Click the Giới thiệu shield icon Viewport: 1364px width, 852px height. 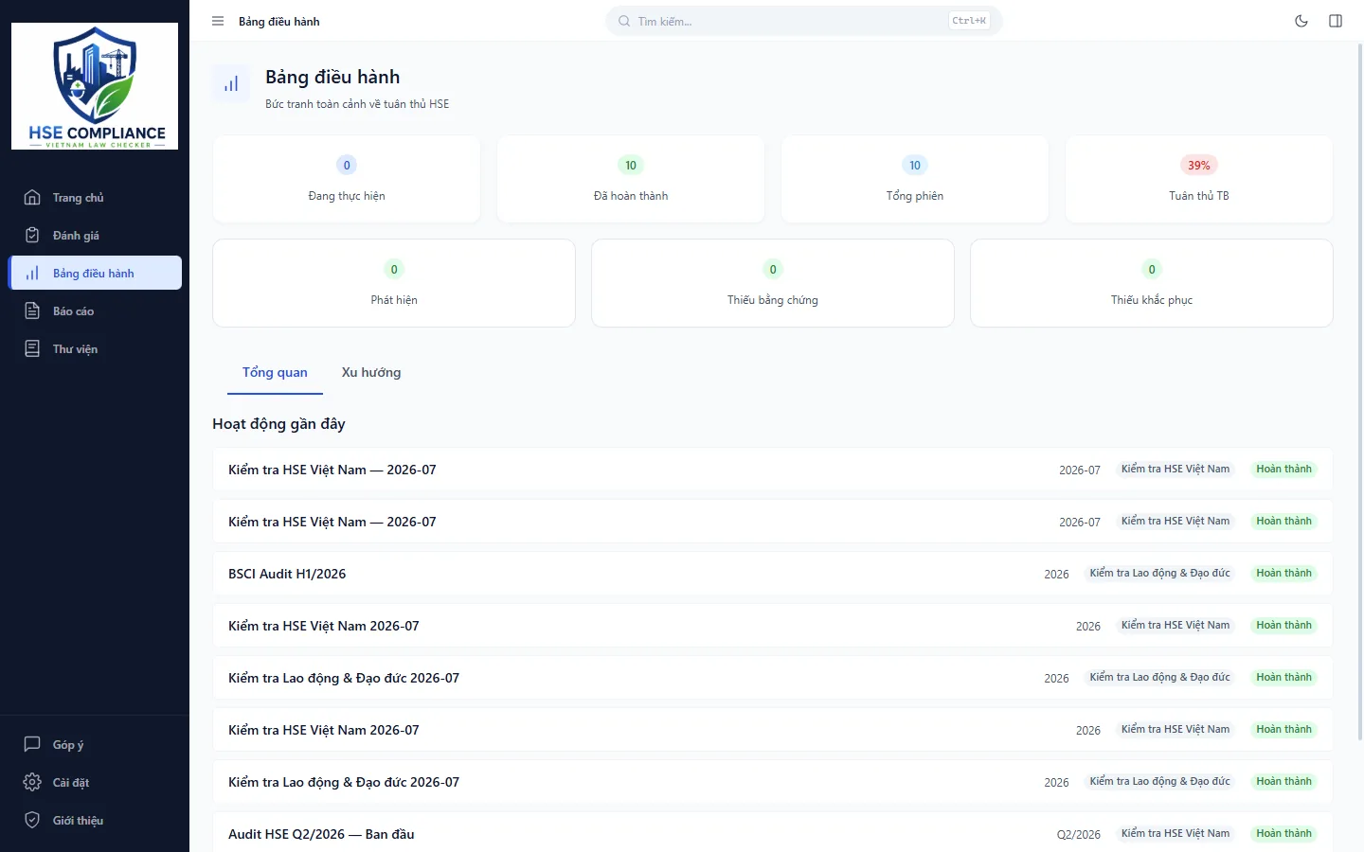[32, 821]
